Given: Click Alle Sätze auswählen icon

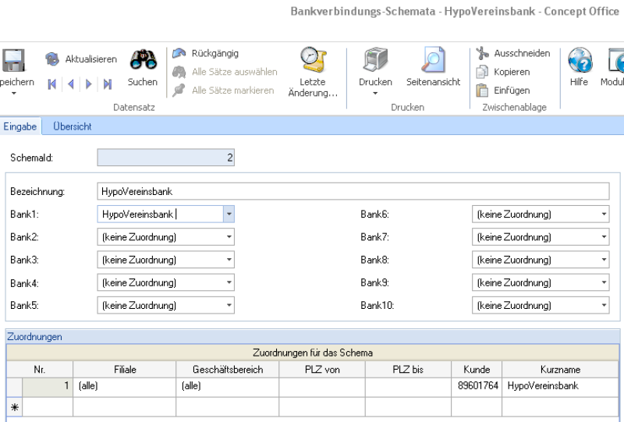Looking at the screenshot, I should [179, 72].
